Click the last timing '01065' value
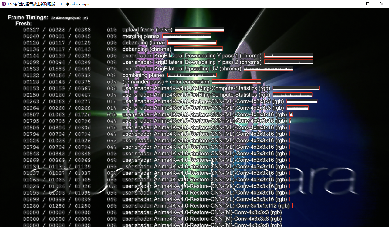This screenshot has height=227, width=389. [x=31, y=180]
